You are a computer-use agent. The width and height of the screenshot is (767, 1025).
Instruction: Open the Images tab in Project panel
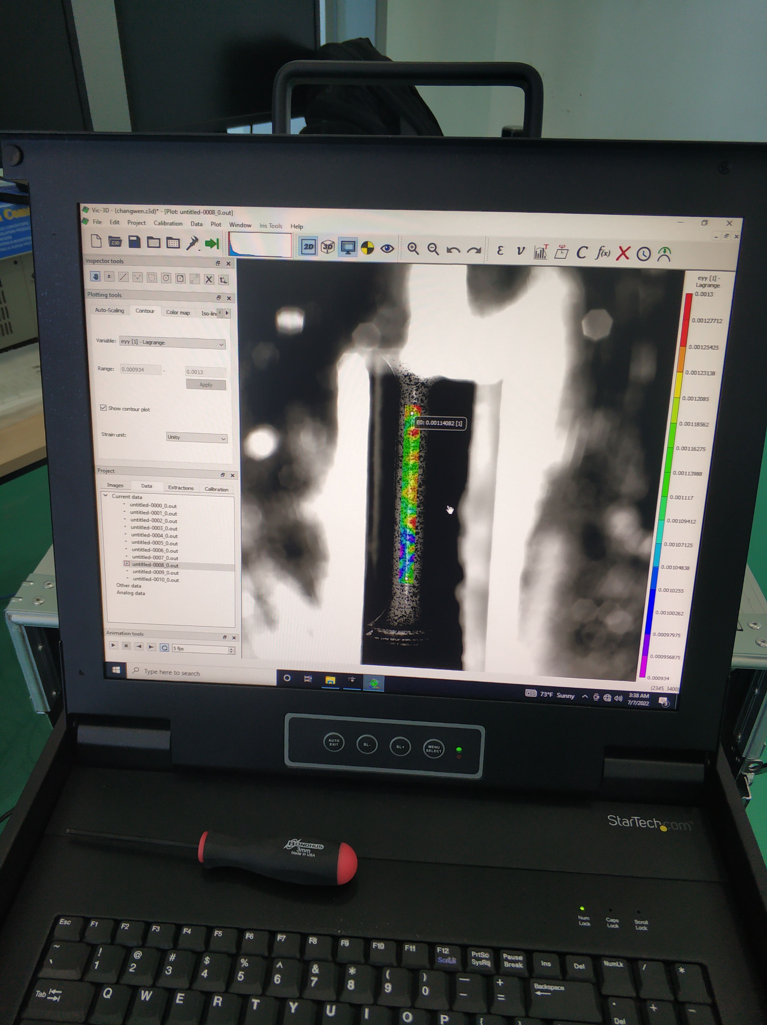tap(115, 485)
